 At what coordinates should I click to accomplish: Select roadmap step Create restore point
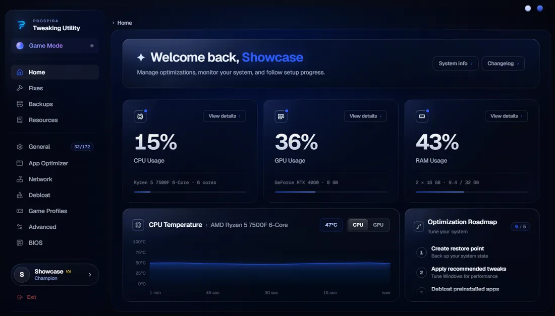(472, 252)
